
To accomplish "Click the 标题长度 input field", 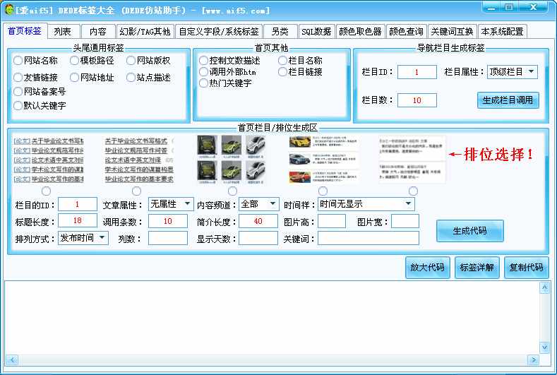I will pos(78,220).
